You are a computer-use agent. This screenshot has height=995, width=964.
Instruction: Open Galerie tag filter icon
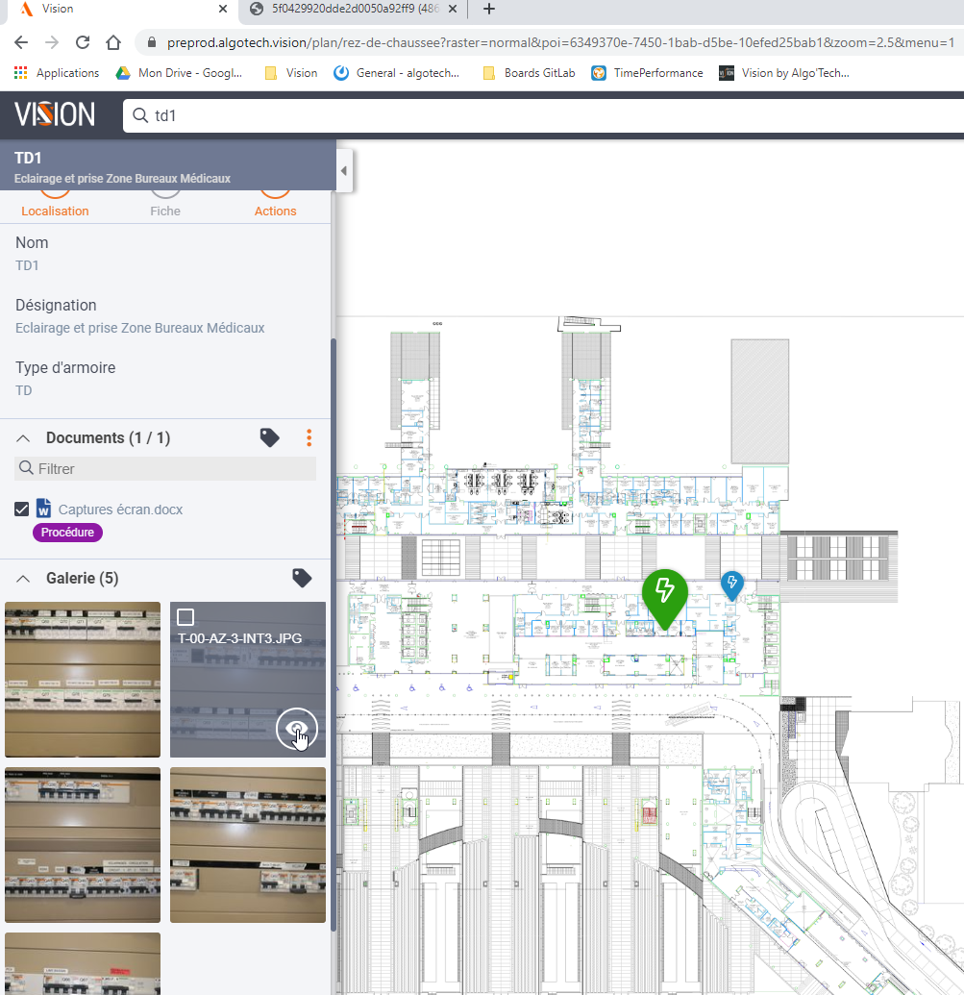point(302,578)
